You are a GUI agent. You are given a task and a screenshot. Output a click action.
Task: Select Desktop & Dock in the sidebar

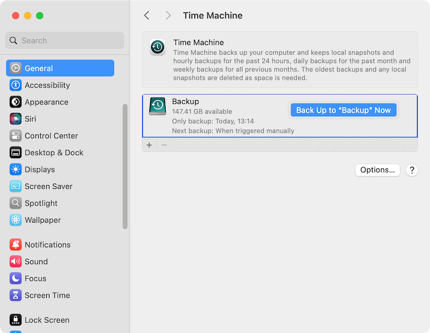[x=54, y=152]
